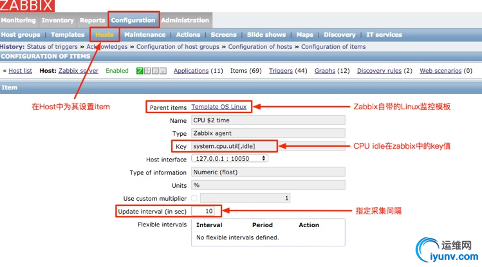This screenshot has width=482, height=267.
Task: Open the Administration menu tab
Action: 185,21
